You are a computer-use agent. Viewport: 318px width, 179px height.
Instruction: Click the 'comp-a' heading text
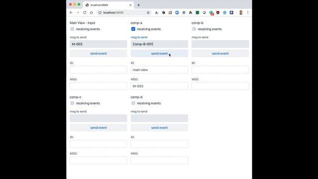pos(137,23)
